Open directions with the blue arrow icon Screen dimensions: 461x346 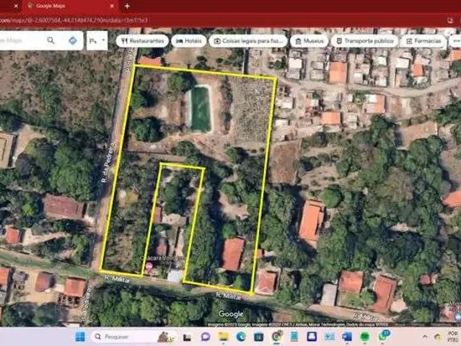click(73, 41)
